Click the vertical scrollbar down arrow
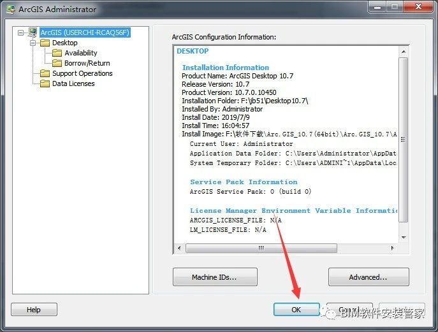The width and height of the screenshot is (438, 332). (x=404, y=237)
